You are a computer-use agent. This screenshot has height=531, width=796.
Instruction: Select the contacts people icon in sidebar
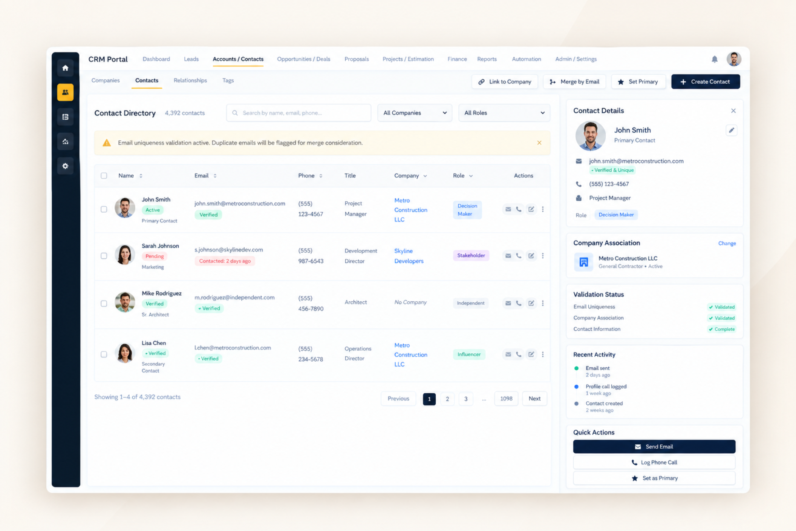coord(65,92)
